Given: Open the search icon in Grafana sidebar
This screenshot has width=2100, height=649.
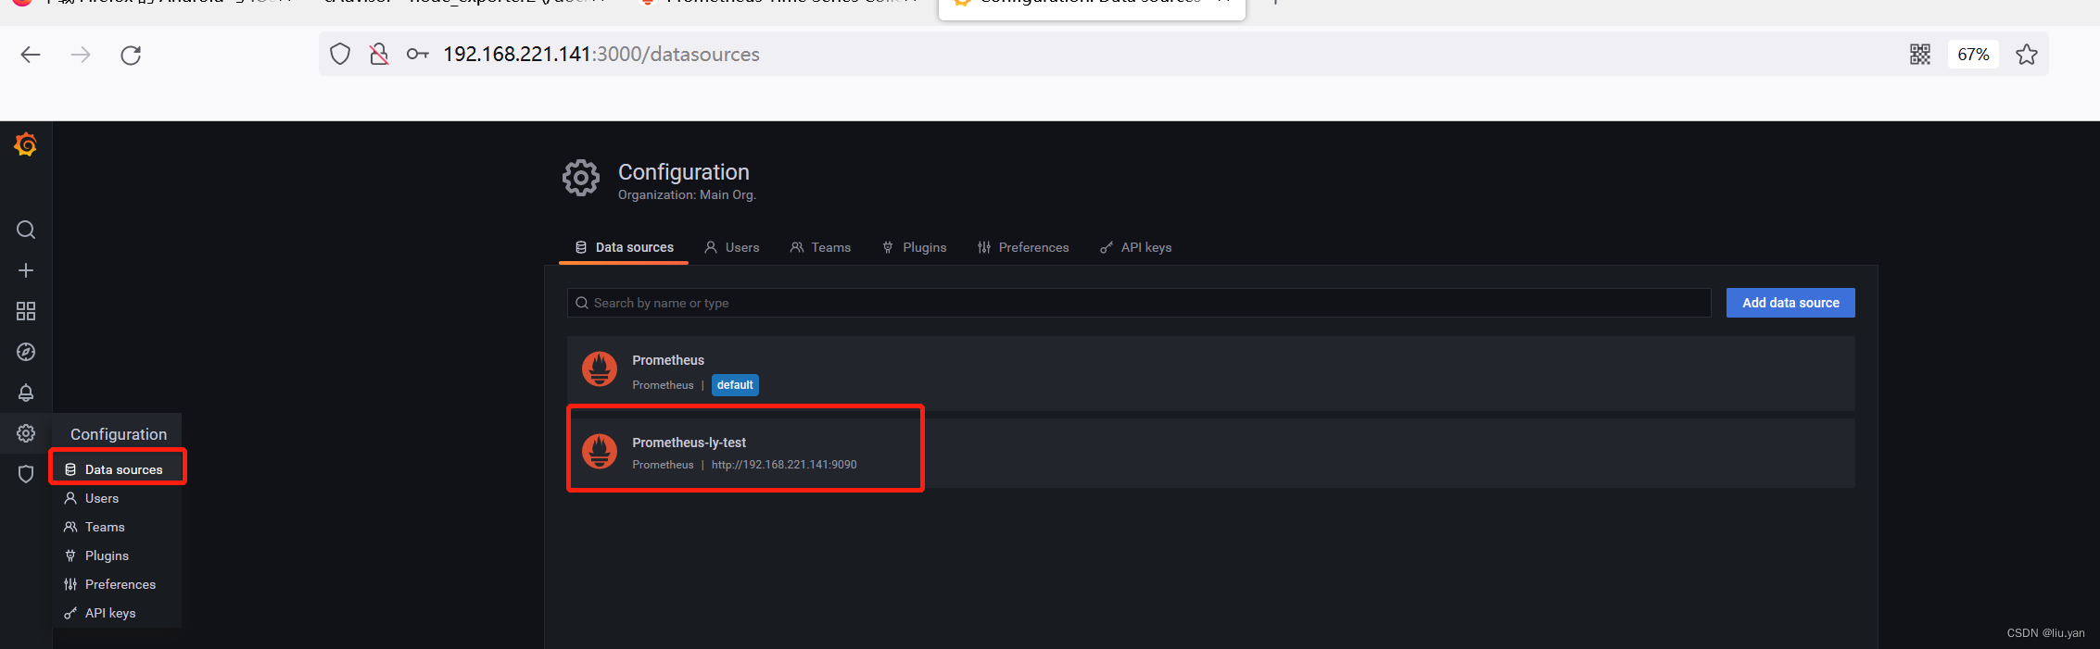Looking at the screenshot, I should pos(26,230).
